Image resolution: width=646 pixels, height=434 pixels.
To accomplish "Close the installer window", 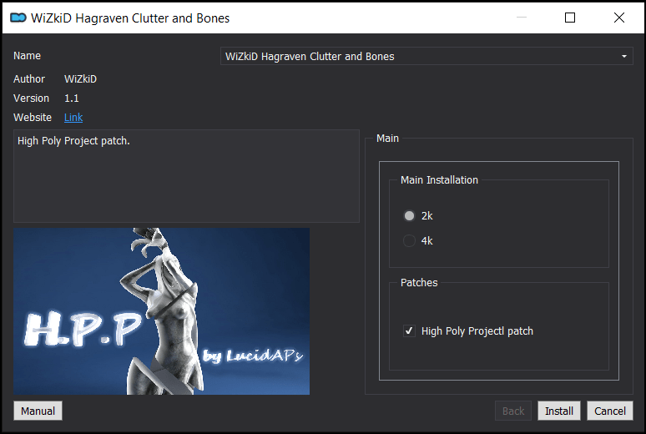I will pyautogui.click(x=618, y=18).
